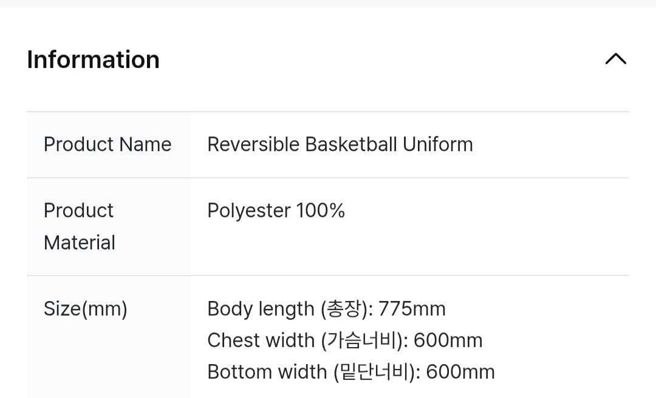The width and height of the screenshot is (656, 398).
Task: Click the Bottom width measurement line
Action: pyautogui.click(x=350, y=372)
